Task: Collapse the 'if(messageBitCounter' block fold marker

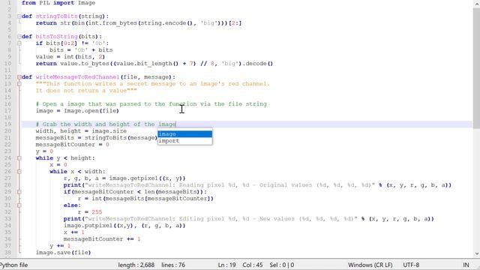Action: pos(19,192)
